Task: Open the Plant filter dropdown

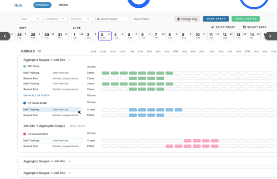Action: point(31,19)
